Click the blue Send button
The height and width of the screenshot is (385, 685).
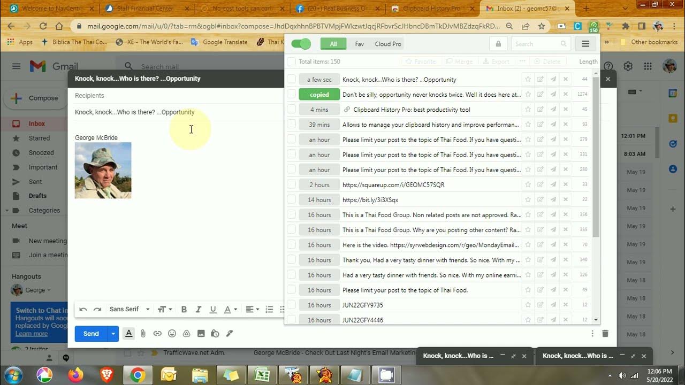tap(91, 333)
